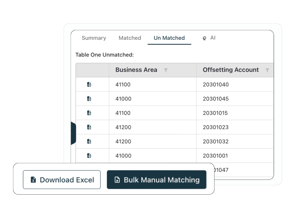Expand the dark side panel handle
The height and width of the screenshot is (218, 295).
point(73,133)
